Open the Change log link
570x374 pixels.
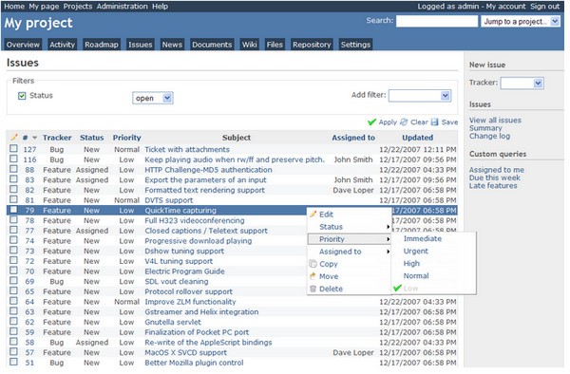pyautogui.click(x=489, y=136)
